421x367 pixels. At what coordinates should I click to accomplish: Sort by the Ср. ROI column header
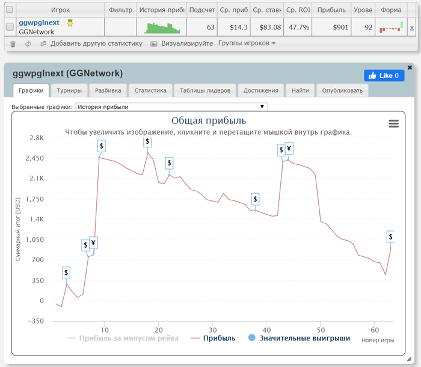pyautogui.click(x=298, y=10)
